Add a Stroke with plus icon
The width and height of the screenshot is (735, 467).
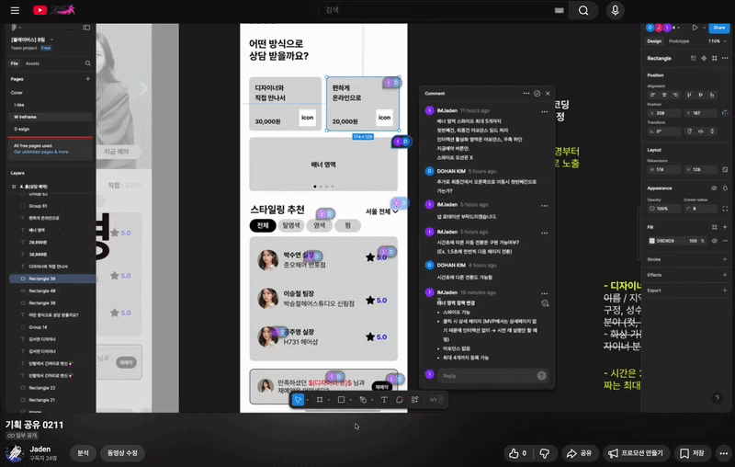pyautogui.click(x=725, y=259)
